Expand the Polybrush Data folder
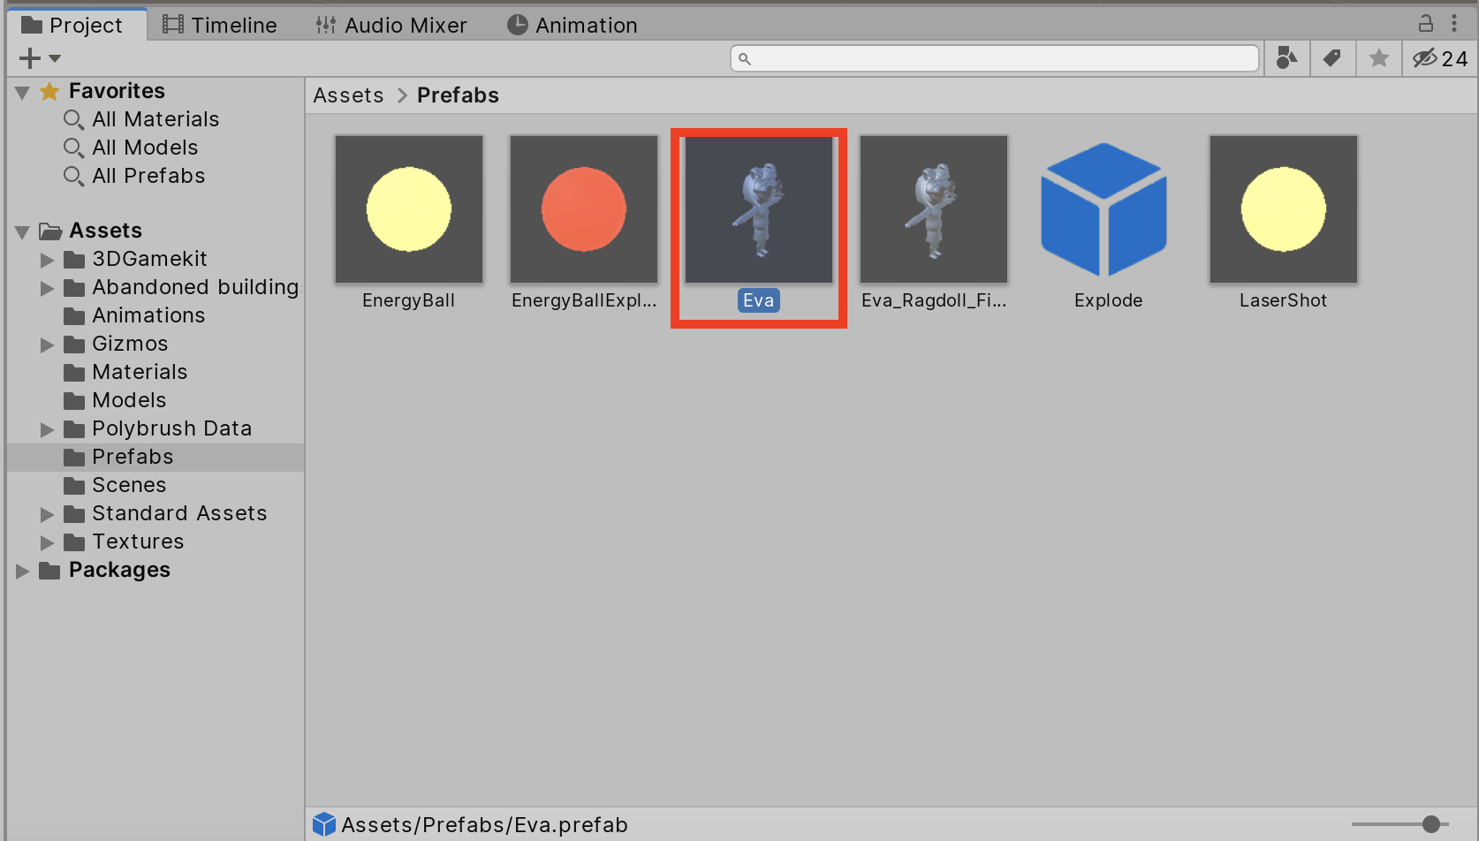 point(48,430)
